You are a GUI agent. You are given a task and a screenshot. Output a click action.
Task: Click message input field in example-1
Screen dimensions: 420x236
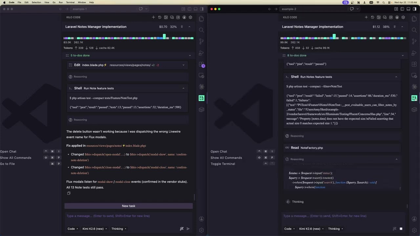128,216
